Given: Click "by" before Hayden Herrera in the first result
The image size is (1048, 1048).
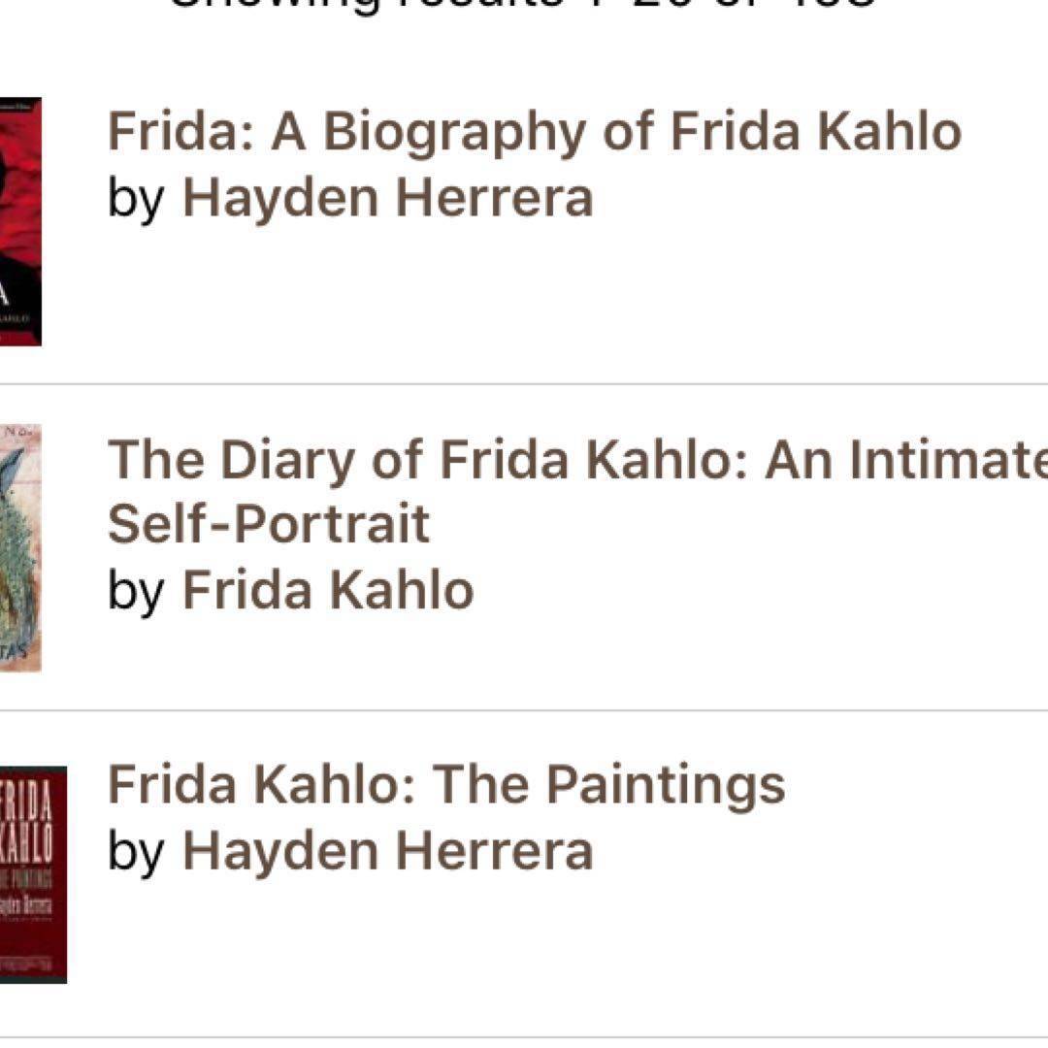Looking at the screenshot, I should coord(135,198).
